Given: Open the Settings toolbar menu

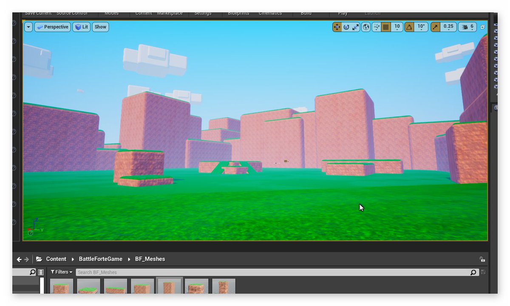Looking at the screenshot, I should pyautogui.click(x=203, y=14).
